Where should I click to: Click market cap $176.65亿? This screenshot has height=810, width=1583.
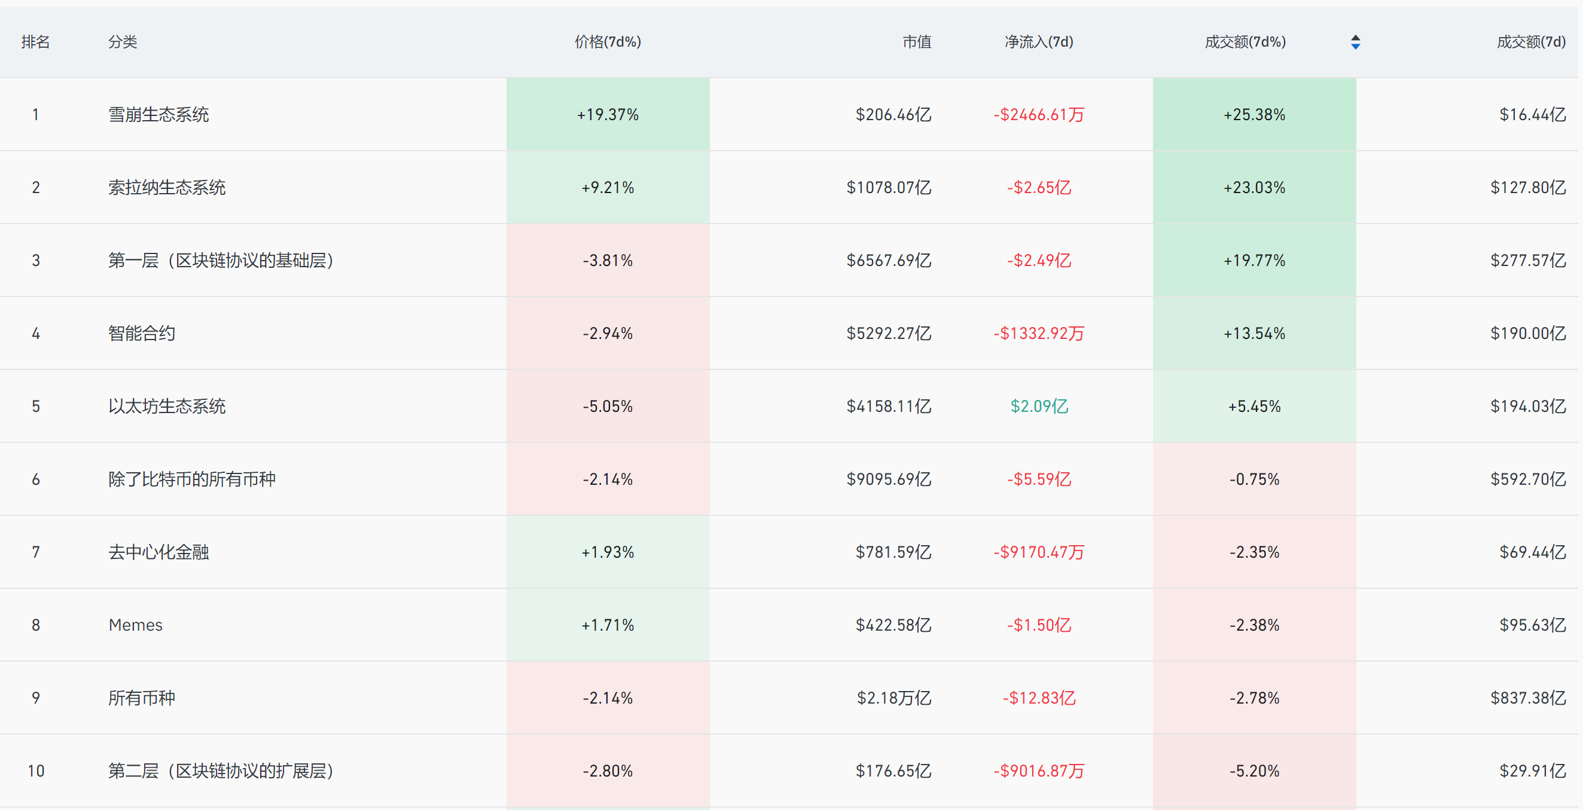[893, 771]
